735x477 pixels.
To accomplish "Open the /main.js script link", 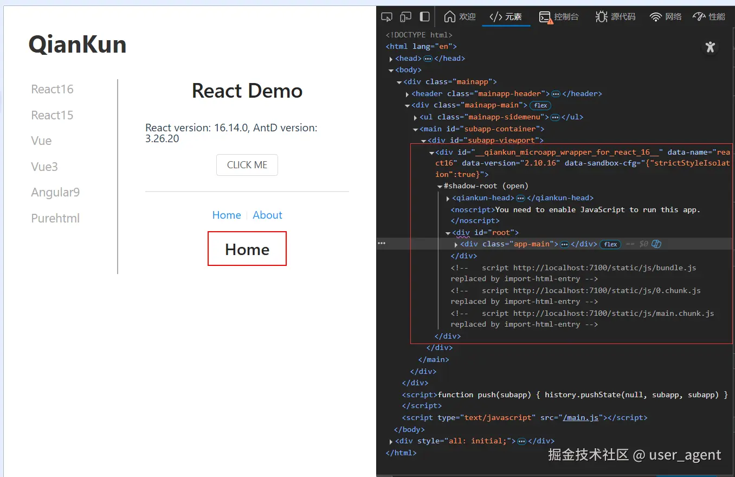I will click(x=581, y=418).
